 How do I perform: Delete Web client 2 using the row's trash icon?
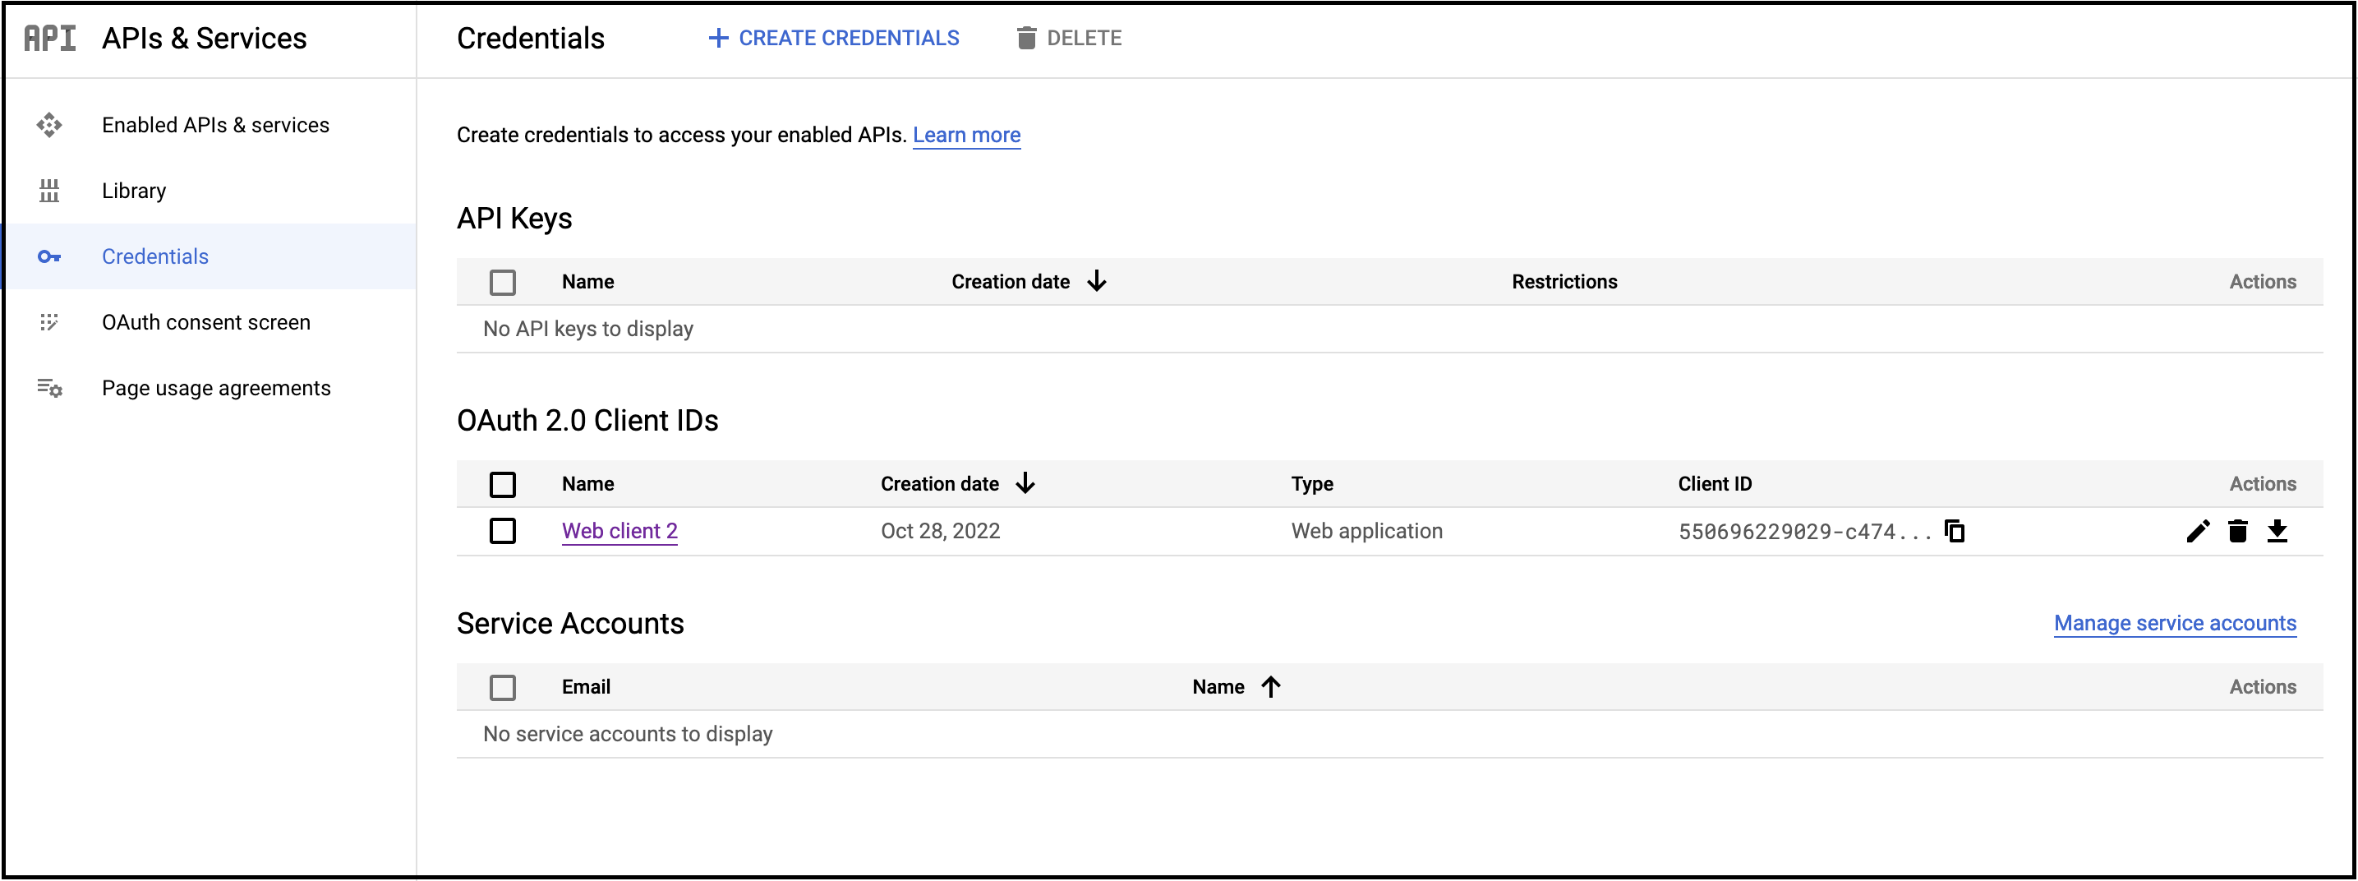(2237, 531)
